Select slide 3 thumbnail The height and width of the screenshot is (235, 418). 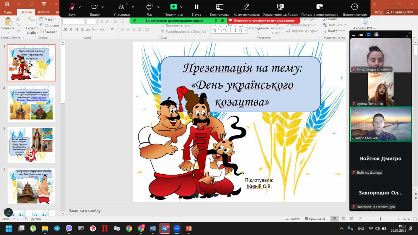click(x=31, y=145)
